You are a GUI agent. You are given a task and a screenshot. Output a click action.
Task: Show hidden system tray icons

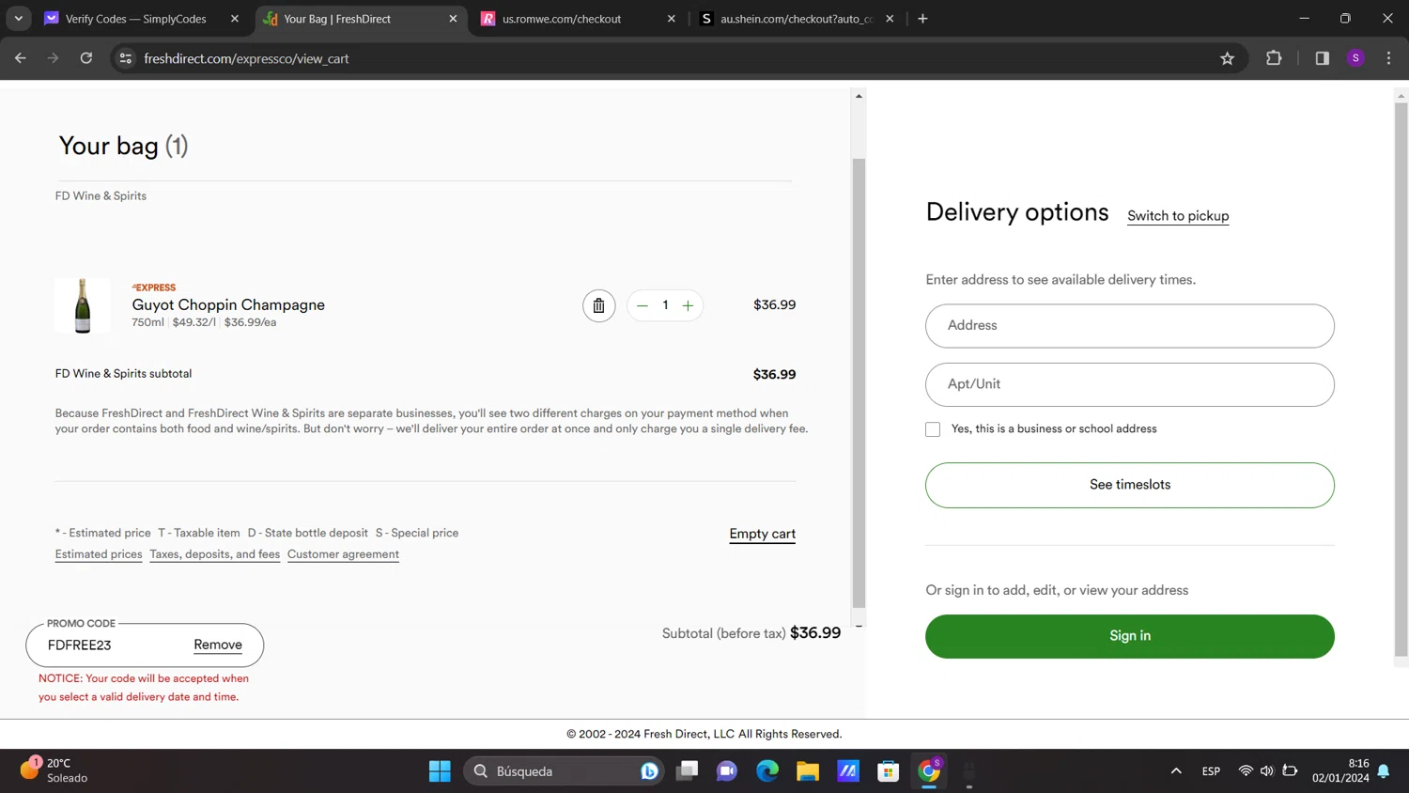pos(1176,771)
